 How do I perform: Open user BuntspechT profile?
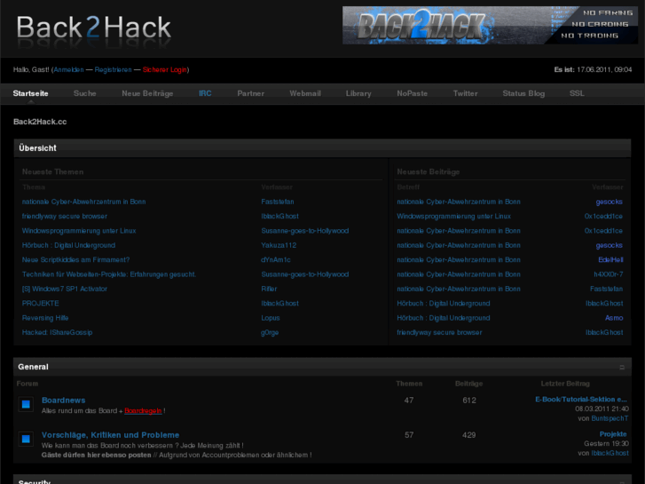610,418
